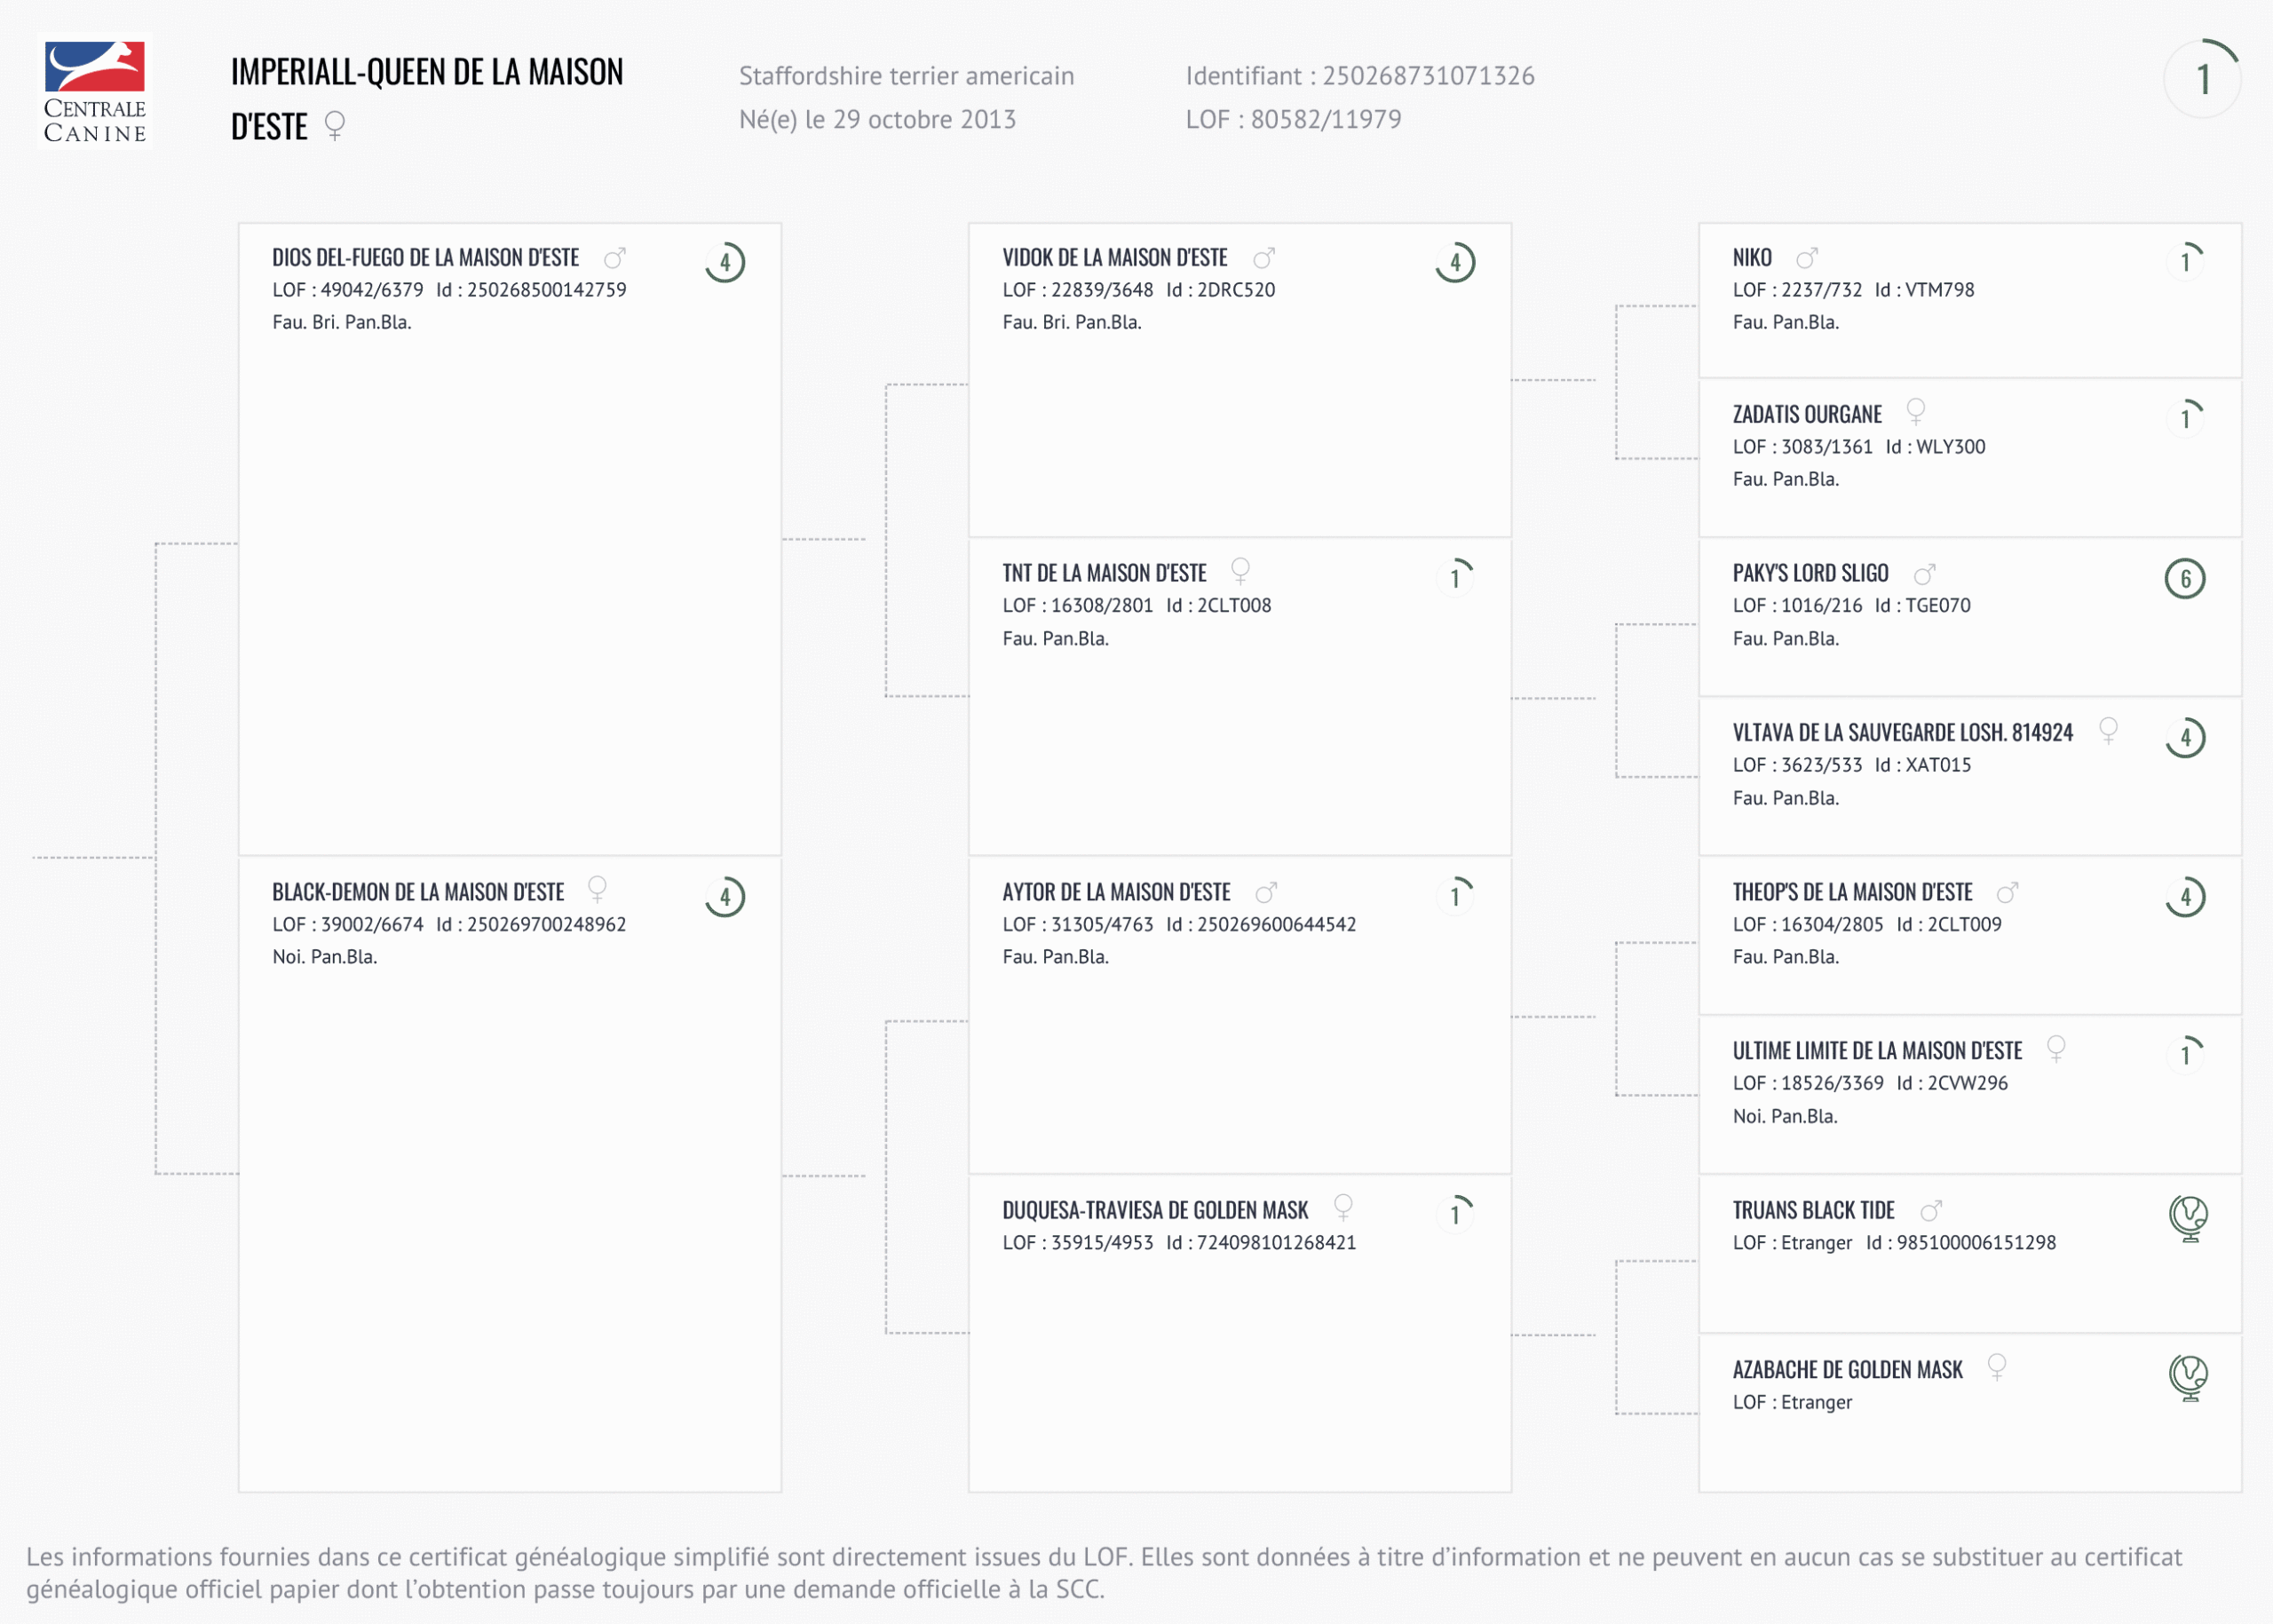2273x1624 pixels.
Task: Select AYTOR DE LA MAISON D'ESTE name
Action: tap(1116, 892)
